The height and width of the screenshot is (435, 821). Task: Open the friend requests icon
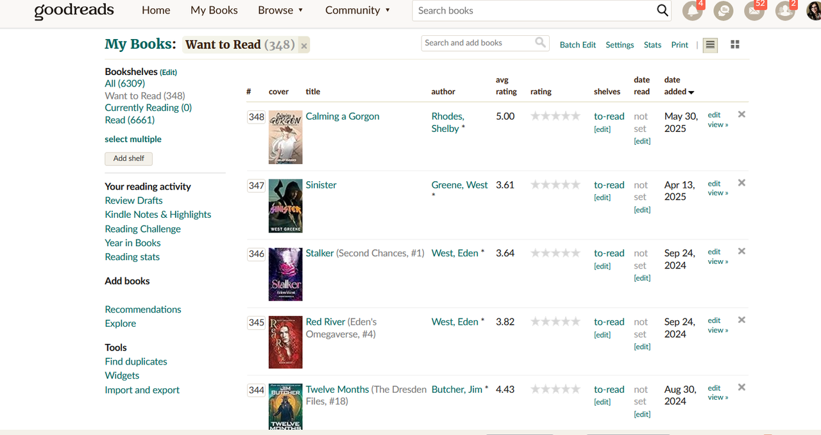pyautogui.click(x=785, y=10)
